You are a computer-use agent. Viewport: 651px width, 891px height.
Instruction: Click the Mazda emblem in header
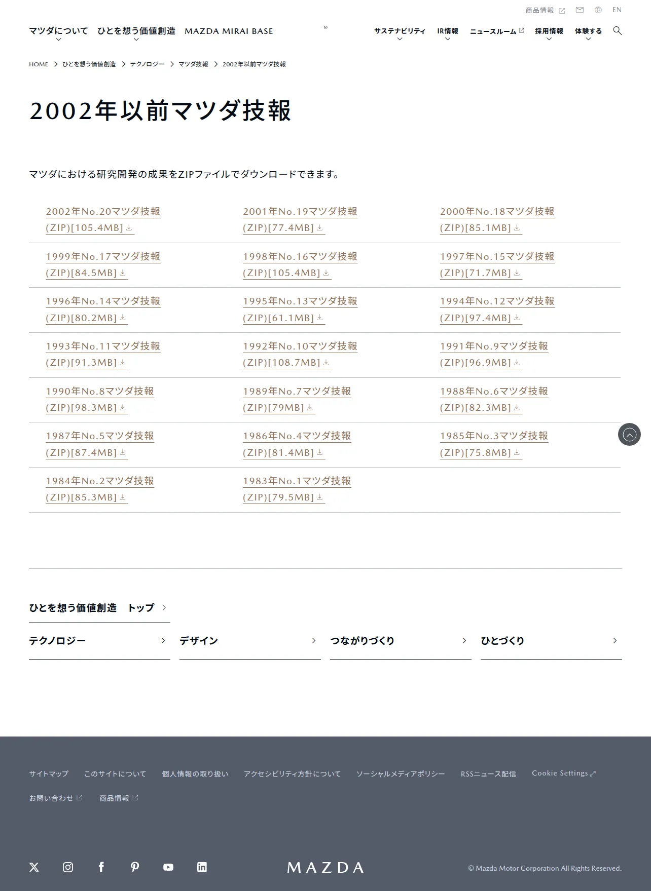(x=325, y=27)
